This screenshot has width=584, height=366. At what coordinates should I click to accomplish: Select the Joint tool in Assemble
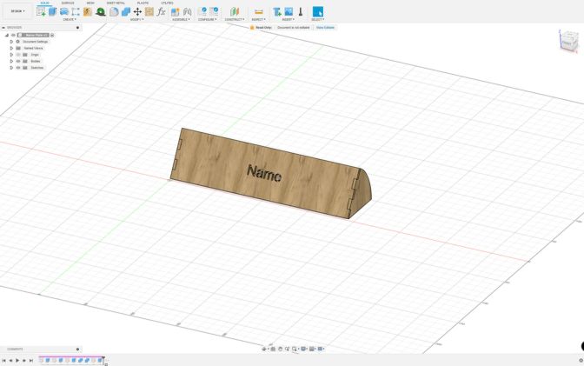[188, 11]
